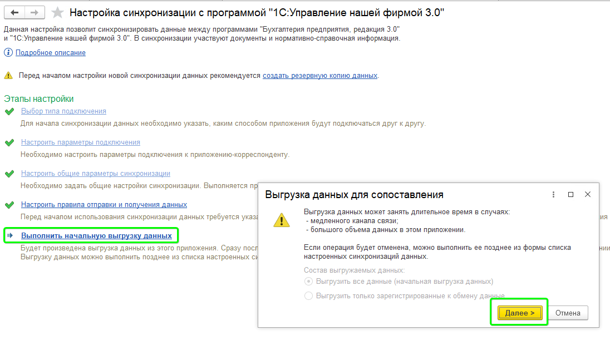The image size is (610, 340).
Task: Click the page title Настройка синхронизации
Action: click(x=257, y=12)
